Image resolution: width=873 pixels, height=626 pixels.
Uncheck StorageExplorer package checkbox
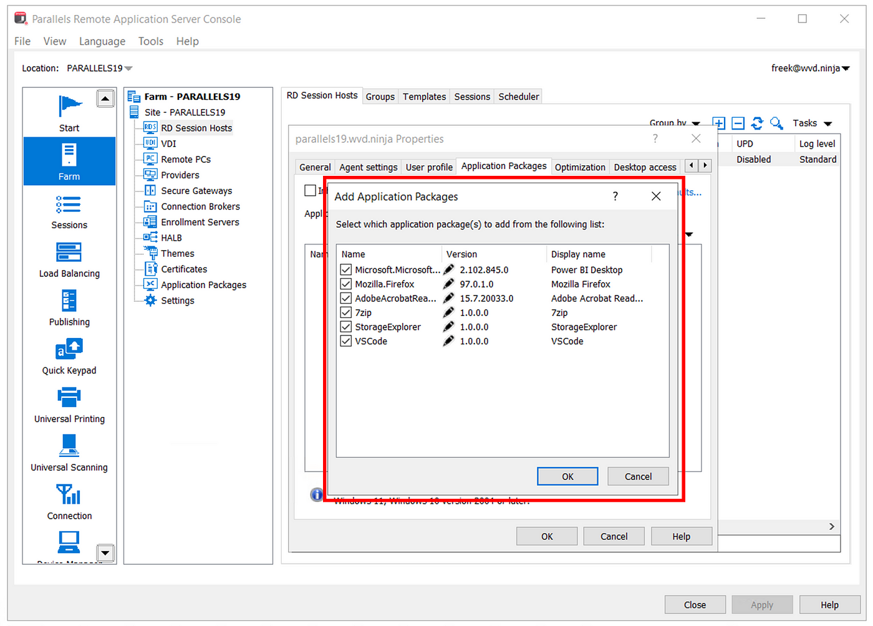coord(346,327)
